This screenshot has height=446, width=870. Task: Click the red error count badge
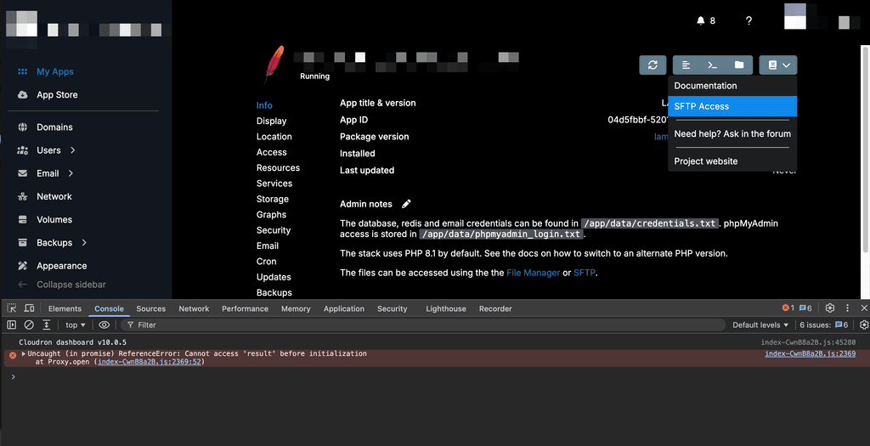788,308
